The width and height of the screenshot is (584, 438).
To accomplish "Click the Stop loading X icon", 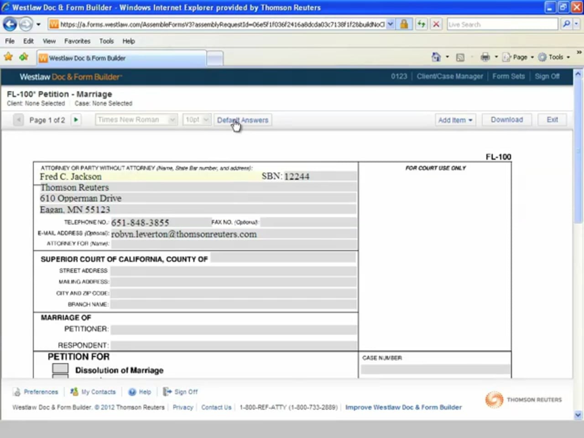I will (436, 24).
